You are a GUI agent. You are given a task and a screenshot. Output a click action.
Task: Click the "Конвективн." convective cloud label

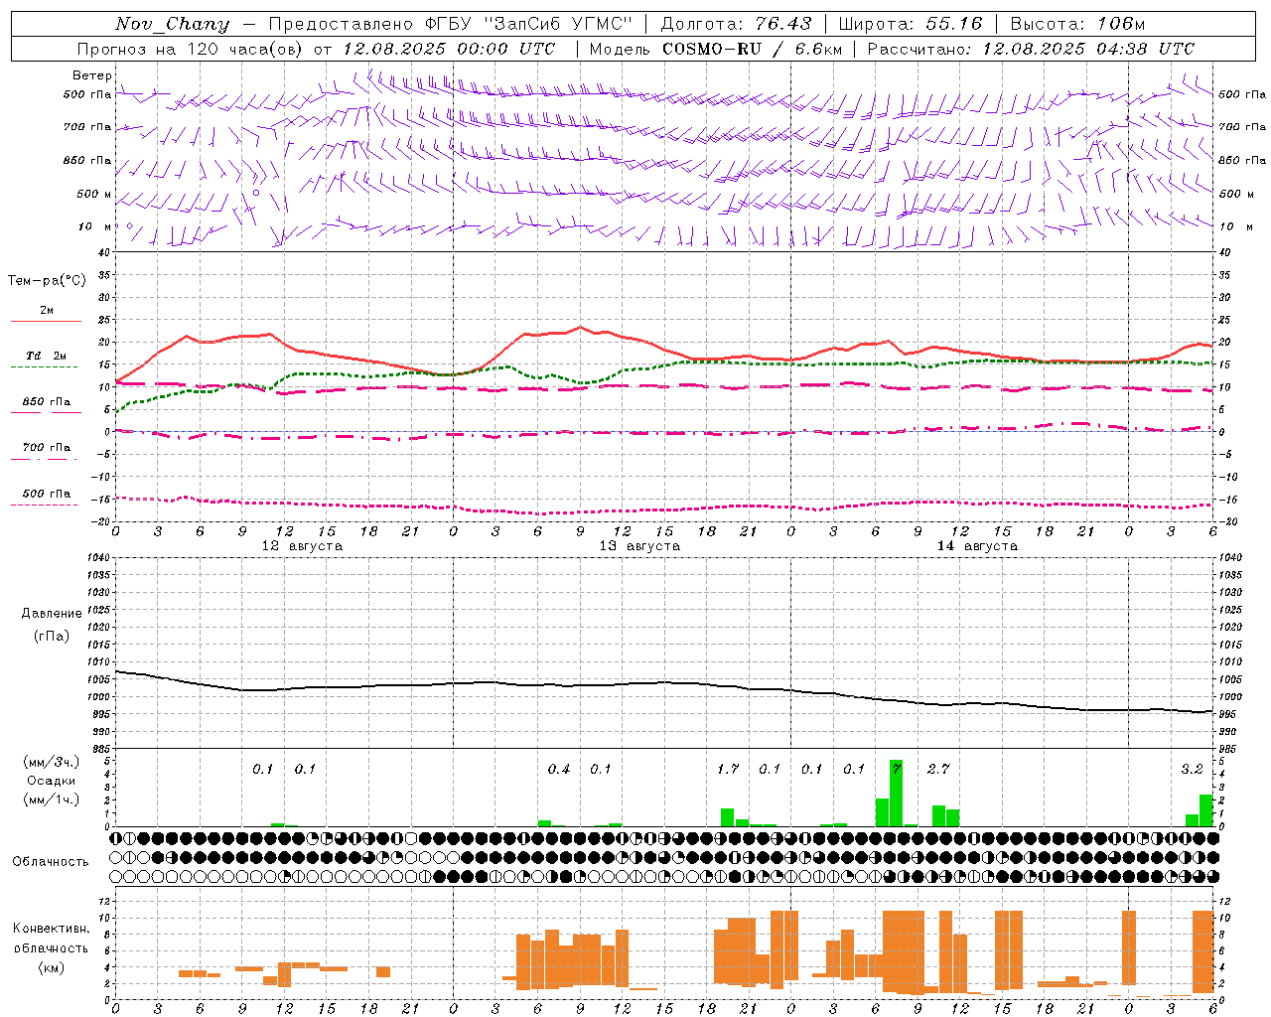[x=51, y=929]
